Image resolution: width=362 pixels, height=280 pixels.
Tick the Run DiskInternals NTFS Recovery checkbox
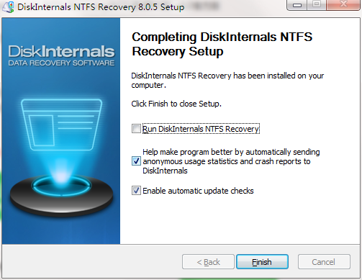tap(136, 129)
